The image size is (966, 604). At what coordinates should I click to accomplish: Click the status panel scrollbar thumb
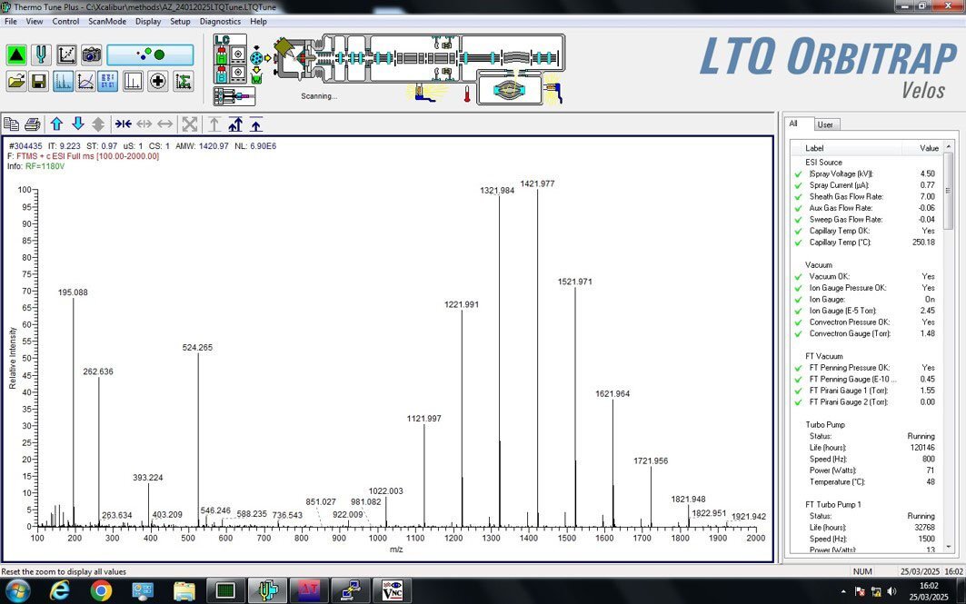[948, 190]
